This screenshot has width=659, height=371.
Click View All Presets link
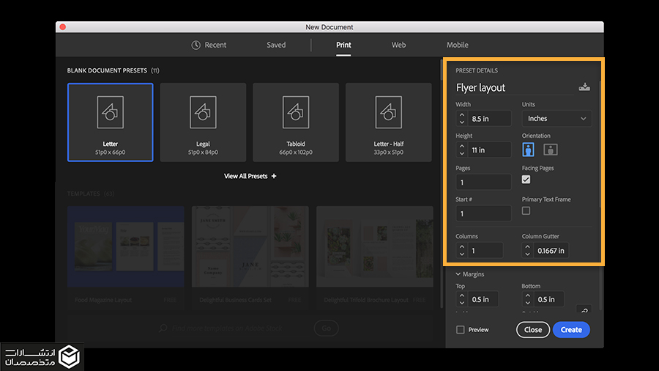[250, 176]
